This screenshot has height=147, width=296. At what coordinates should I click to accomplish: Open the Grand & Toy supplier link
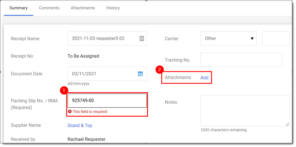coord(80,125)
